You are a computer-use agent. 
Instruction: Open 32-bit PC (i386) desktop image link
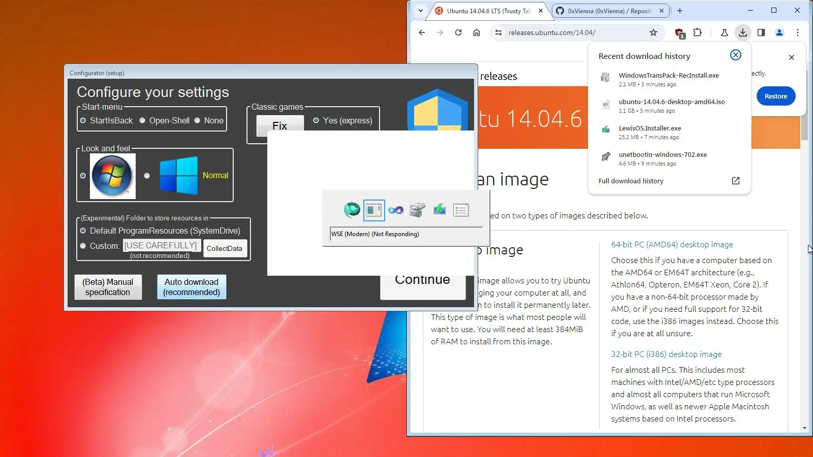point(667,354)
